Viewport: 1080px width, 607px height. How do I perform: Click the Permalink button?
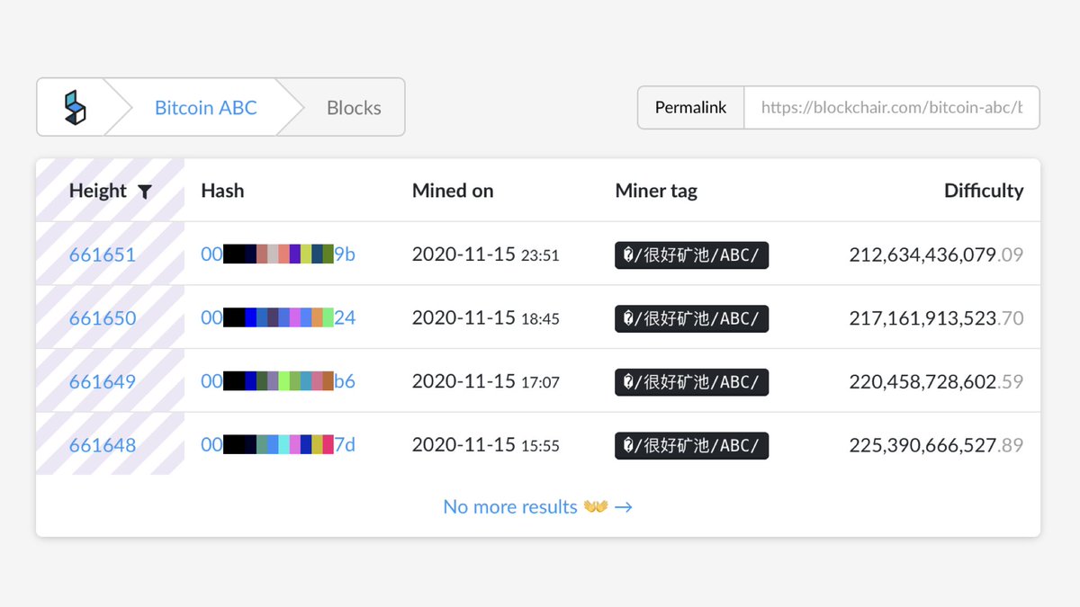(x=689, y=107)
